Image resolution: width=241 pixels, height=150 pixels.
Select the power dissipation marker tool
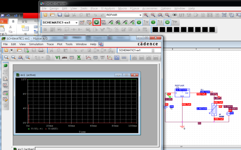point(132,22)
